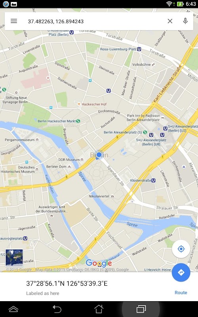The width and height of the screenshot is (198, 317).
Task: Tap the Klosterstraße U-Bahn icon
Action: point(154,180)
